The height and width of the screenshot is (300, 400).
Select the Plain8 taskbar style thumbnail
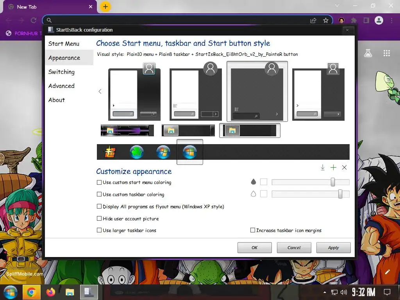coord(250,130)
